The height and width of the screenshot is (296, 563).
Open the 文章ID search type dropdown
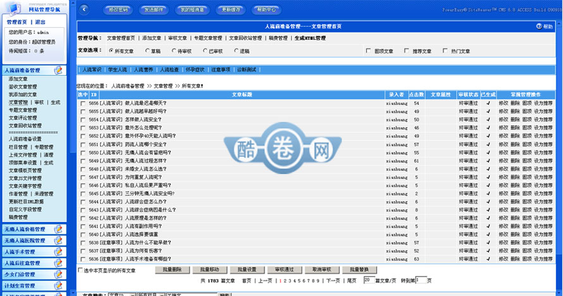coord(121,294)
